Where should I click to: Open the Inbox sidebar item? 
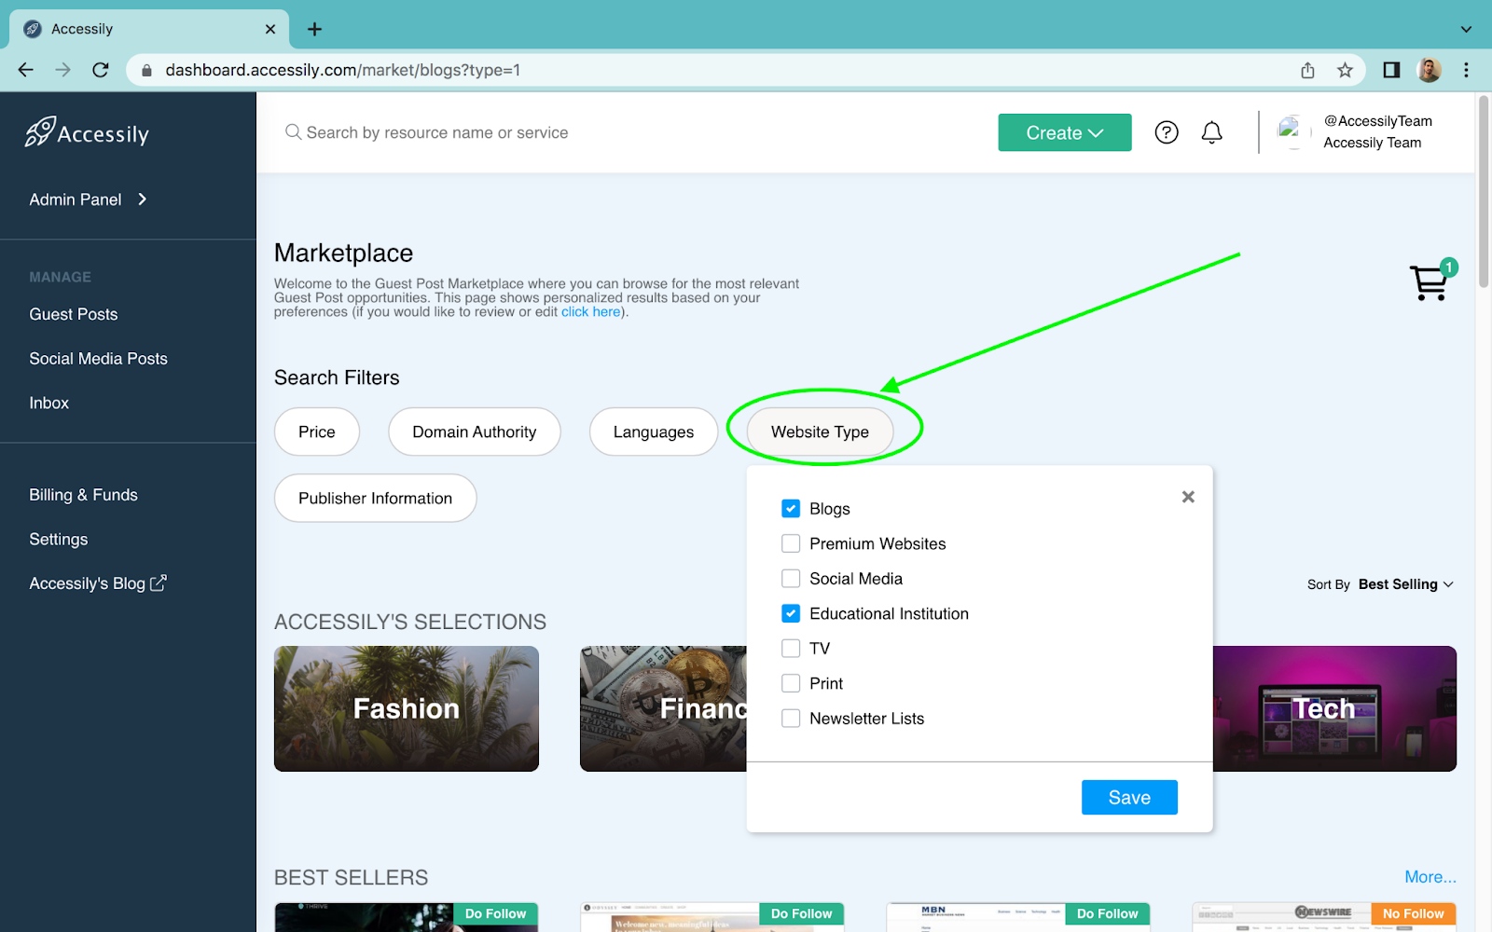(49, 403)
